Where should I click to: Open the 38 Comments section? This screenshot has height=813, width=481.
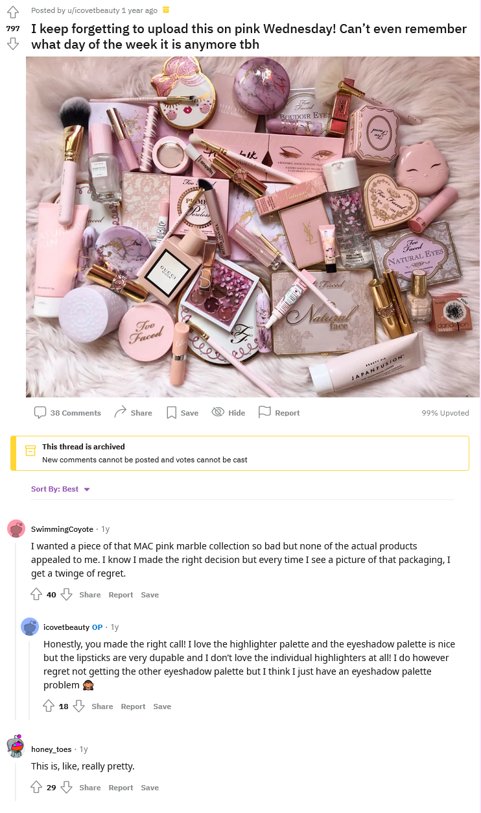tap(67, 412)
